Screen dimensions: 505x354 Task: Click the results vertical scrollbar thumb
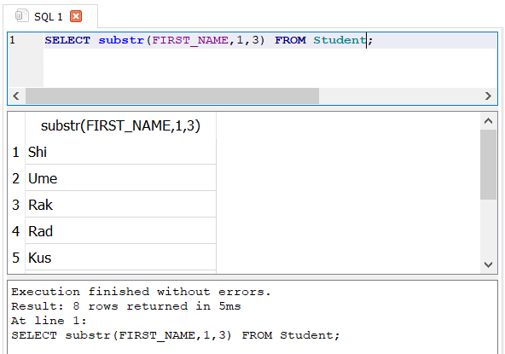pyautogui.click(x=488, y=165)
